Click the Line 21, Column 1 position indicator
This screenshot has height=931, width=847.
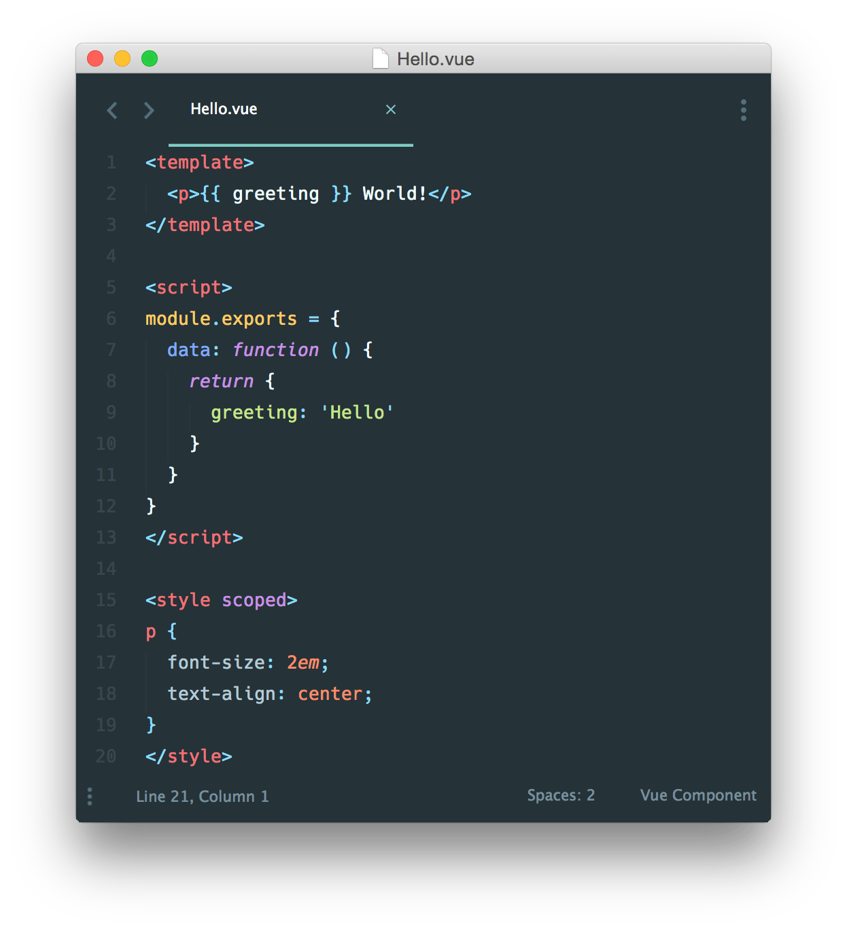202,796
